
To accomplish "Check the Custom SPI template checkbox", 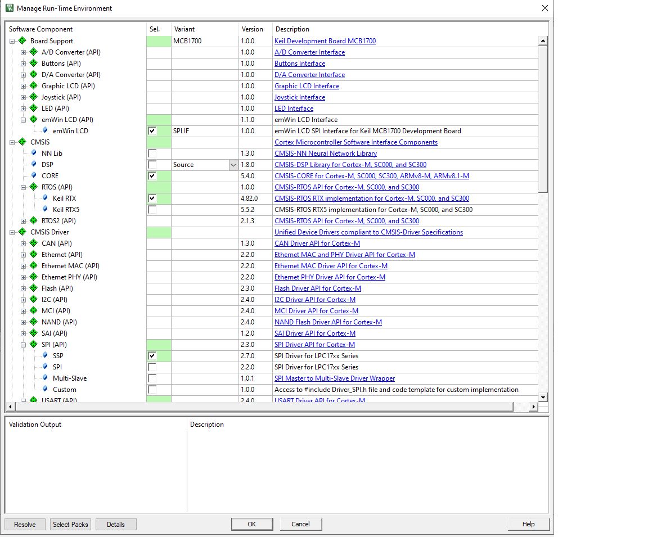I will pyautogui.click(x=152, y=389).
